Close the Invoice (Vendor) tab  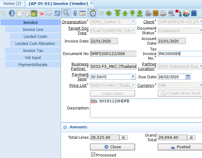coord(91,2)
